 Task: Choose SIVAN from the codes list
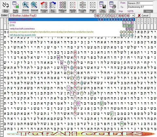72,23
